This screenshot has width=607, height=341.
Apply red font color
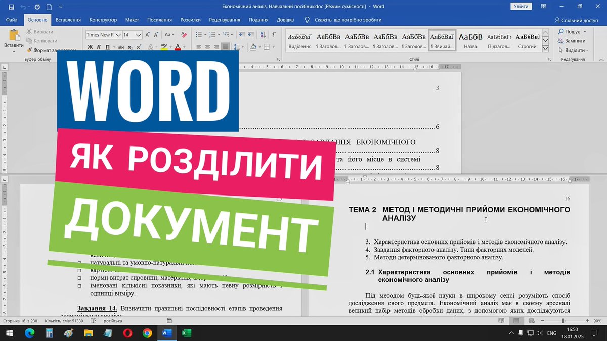pos(178,47)
